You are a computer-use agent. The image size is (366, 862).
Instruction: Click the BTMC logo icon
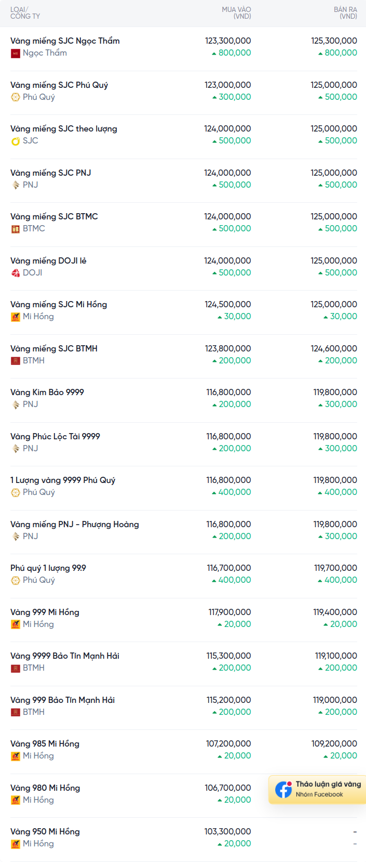tap(16, 229)
